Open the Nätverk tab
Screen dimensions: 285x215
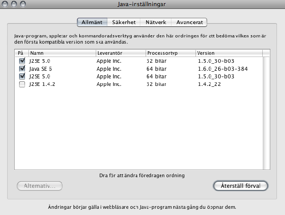point(156,22)
